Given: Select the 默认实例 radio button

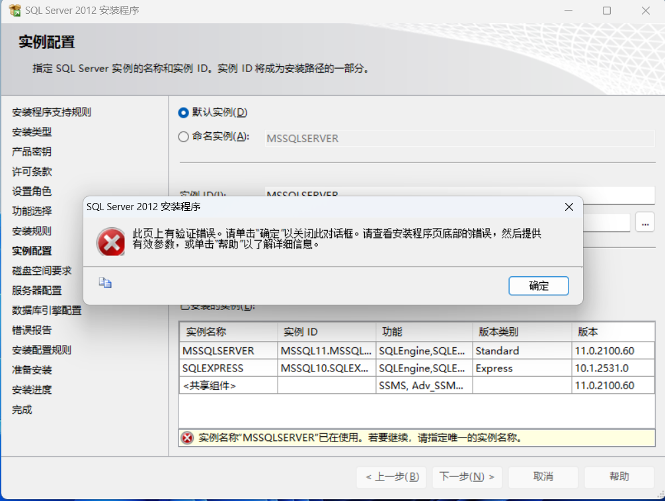Looking at the screenshot, I should coord(183,112).
